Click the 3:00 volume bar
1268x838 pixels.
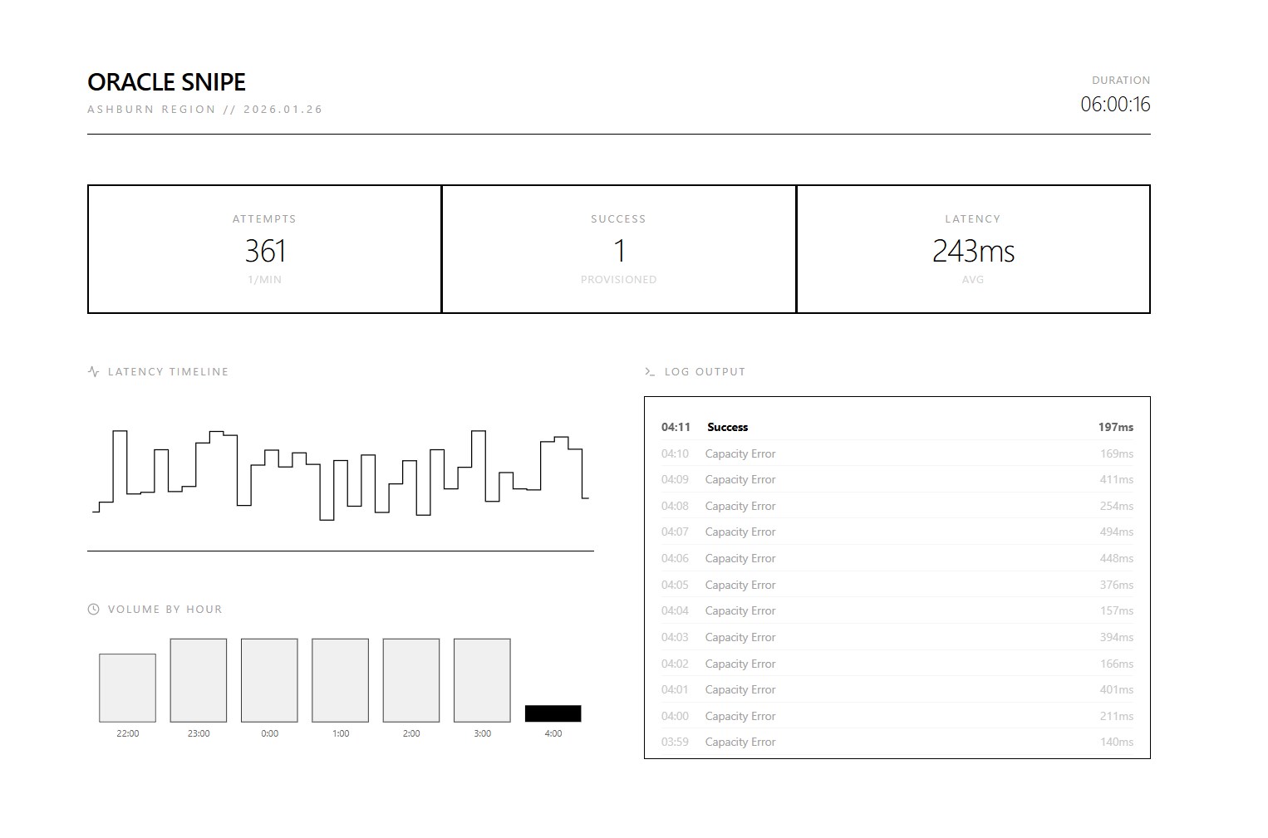click(482, 680)
